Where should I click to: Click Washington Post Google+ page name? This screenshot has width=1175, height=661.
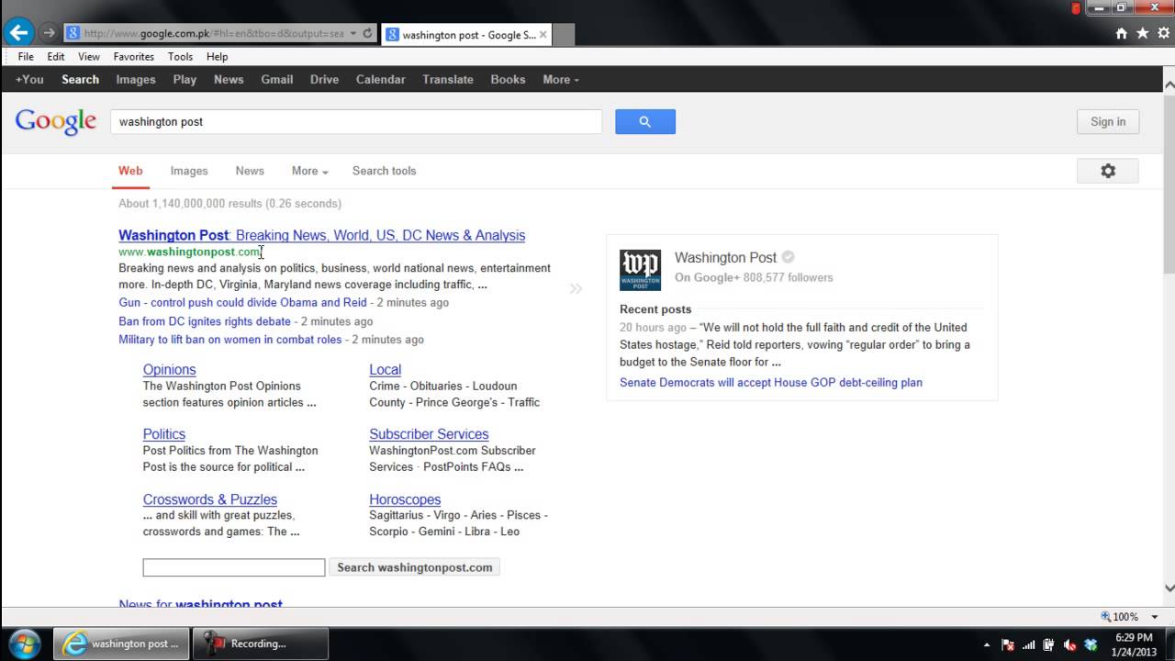(x=725, y=258)
